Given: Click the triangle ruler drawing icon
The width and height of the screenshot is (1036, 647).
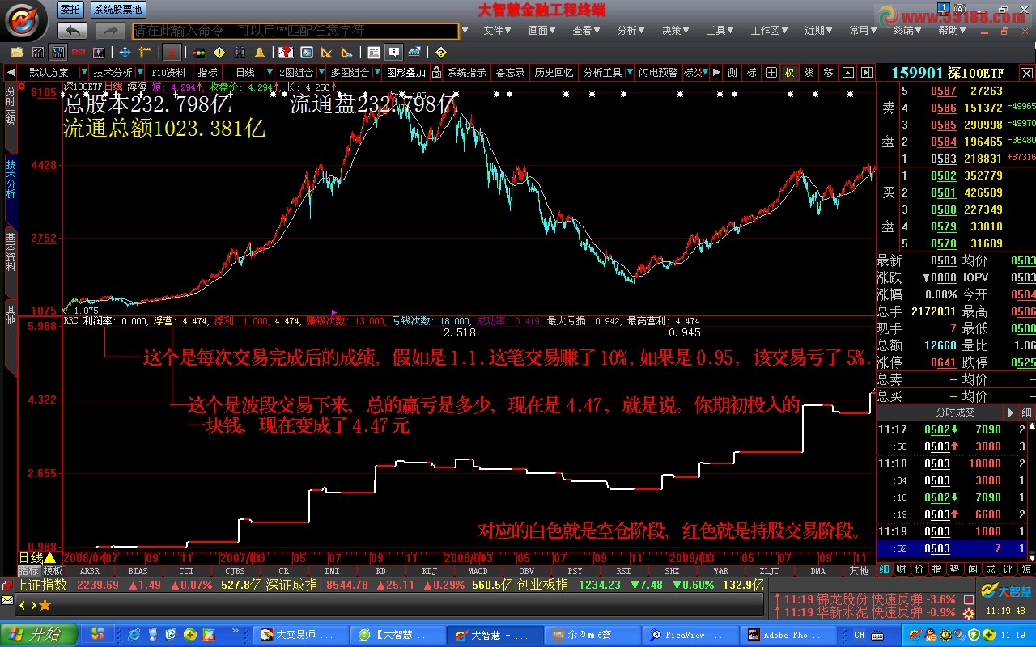Looking at the screenshot, I should click(326, 53).
